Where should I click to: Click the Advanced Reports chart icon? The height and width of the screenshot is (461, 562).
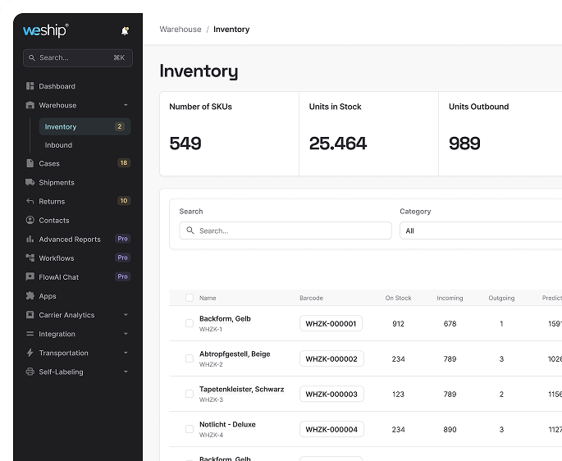click(30, 240)
